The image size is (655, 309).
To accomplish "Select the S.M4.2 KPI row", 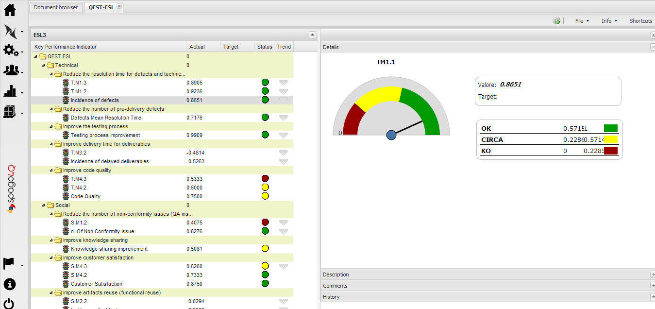I will (162, 275).
